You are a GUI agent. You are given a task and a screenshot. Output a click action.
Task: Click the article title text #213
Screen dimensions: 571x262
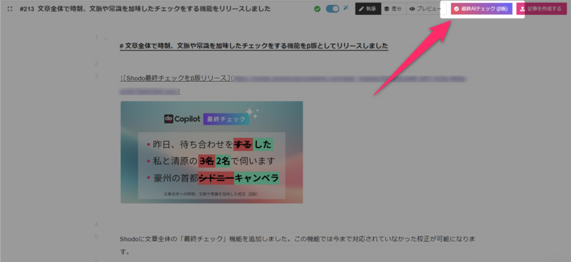(x=145, y=9)
